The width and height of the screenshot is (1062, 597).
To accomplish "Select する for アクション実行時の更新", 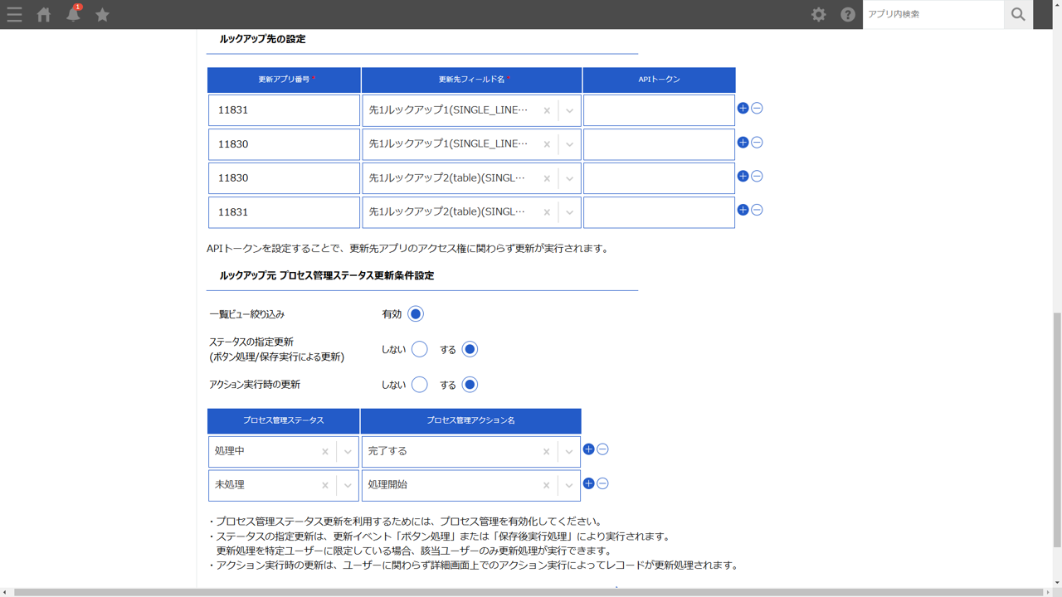I will tap(470, 385).
